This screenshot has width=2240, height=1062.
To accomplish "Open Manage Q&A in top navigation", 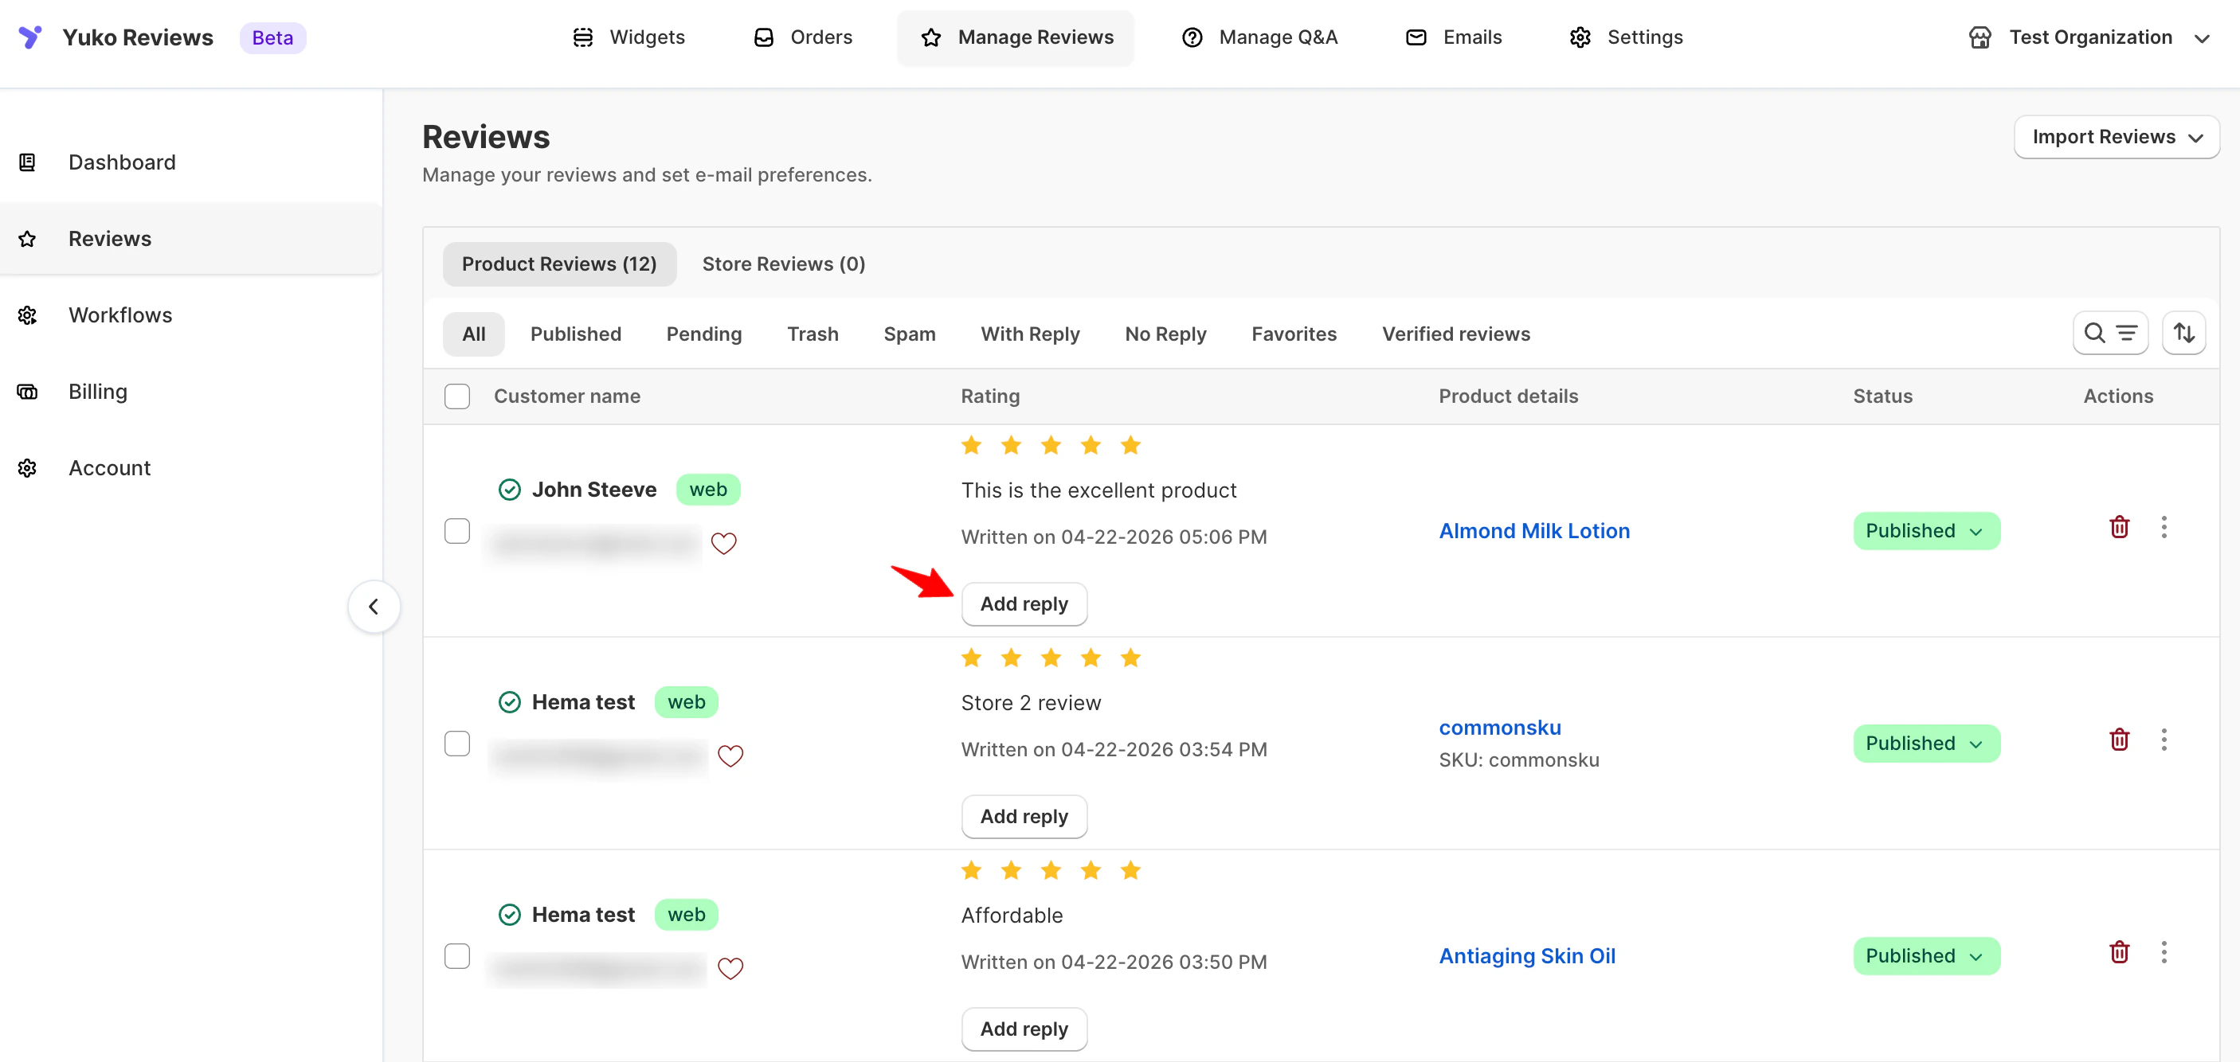I will click(x=1259, y=37).
